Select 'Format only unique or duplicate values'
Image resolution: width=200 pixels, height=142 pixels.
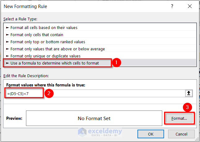tap(45, 56)
